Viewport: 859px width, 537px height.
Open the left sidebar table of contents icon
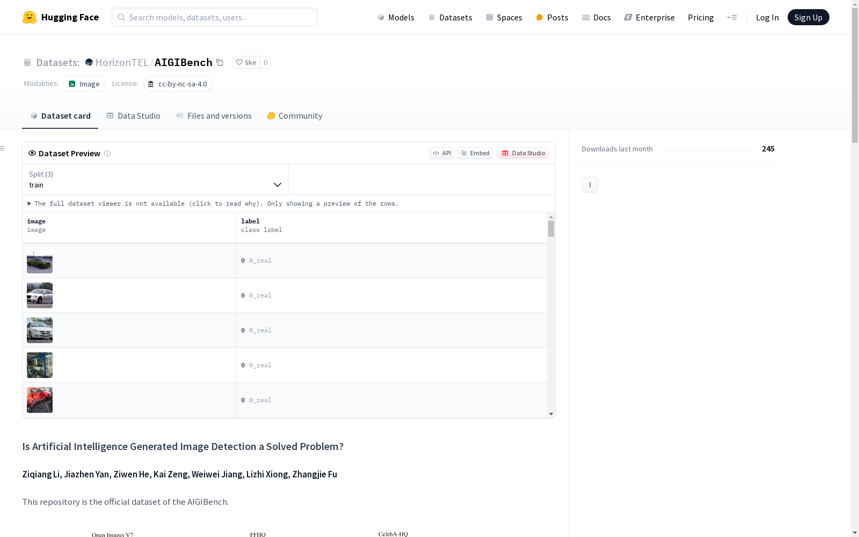click(3, 148)
